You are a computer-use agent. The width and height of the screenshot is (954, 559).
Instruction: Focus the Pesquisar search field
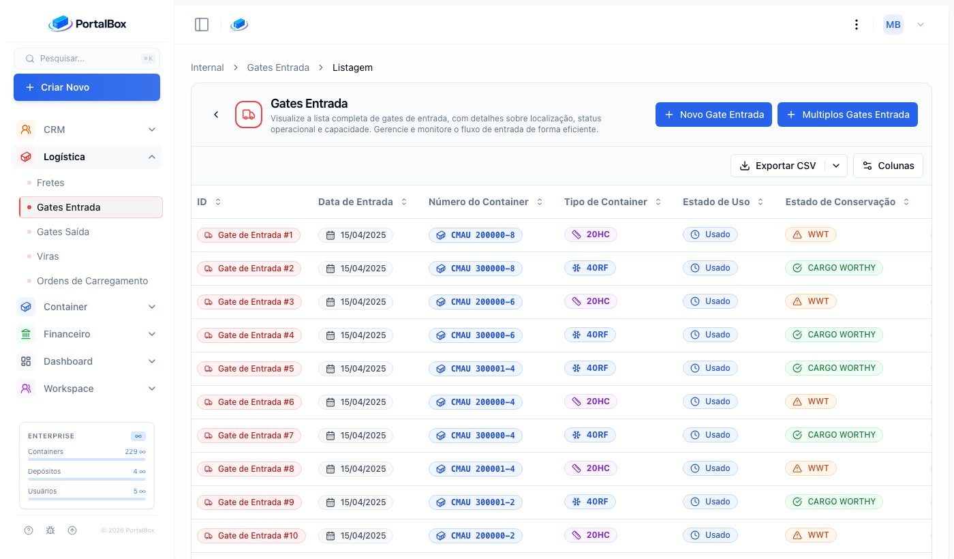point(87,59)
